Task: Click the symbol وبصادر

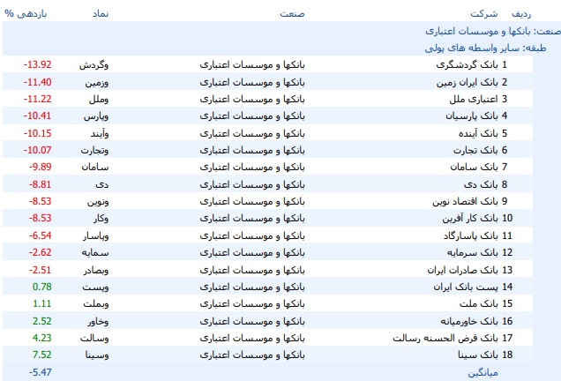Action: (96, 271)
